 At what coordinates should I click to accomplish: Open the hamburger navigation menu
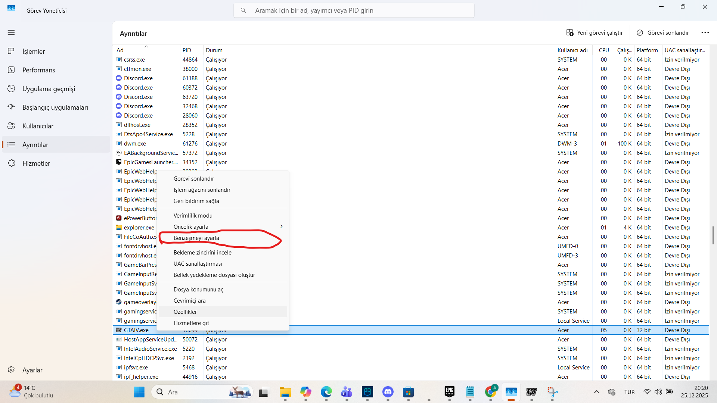click(11, 32)
